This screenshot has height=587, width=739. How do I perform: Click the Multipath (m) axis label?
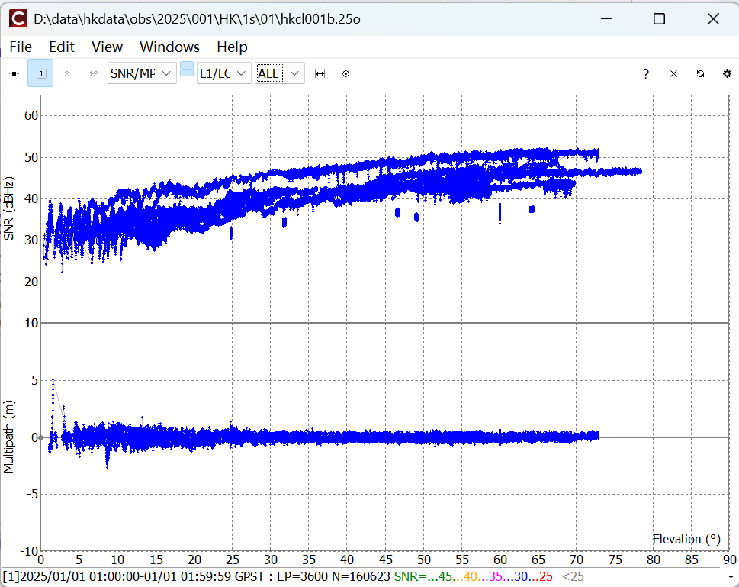9,437
